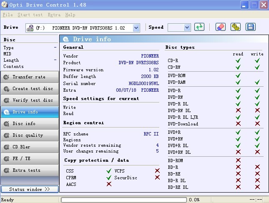Click the firmware version 1.02 value
Screen dimensions: 269x203
pos(154,70)
